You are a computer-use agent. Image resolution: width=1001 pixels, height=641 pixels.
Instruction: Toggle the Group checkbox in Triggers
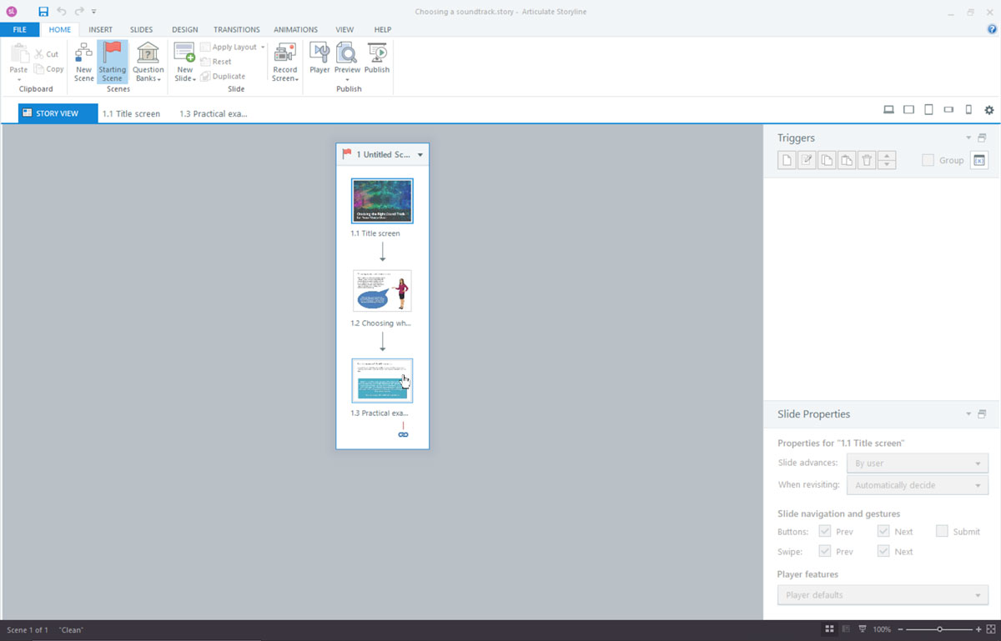click(x=928, y=160)
